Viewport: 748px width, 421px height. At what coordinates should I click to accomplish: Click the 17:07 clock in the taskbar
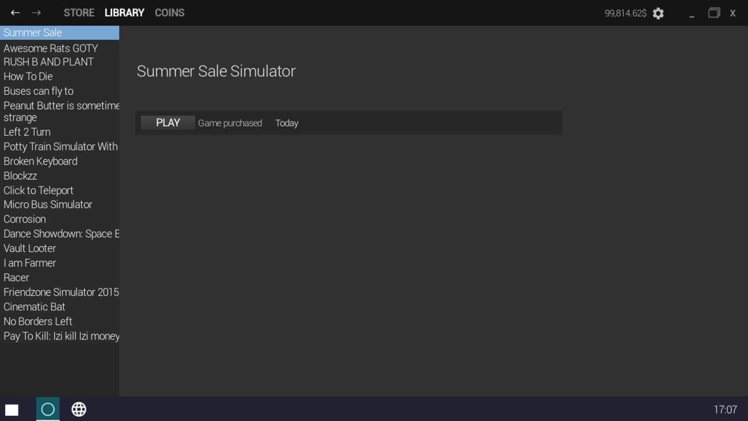726,409
